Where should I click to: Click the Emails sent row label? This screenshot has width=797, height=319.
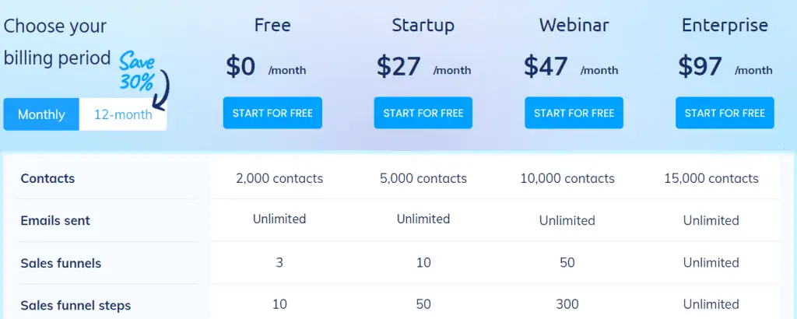[55, 220]
